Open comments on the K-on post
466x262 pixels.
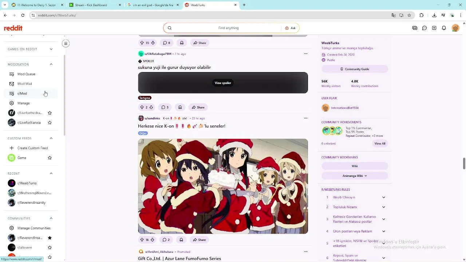pos(166,240)
